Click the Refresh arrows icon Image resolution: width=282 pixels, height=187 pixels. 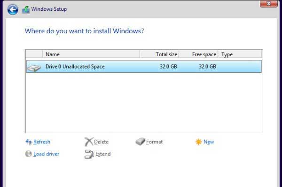coord(29,142)
